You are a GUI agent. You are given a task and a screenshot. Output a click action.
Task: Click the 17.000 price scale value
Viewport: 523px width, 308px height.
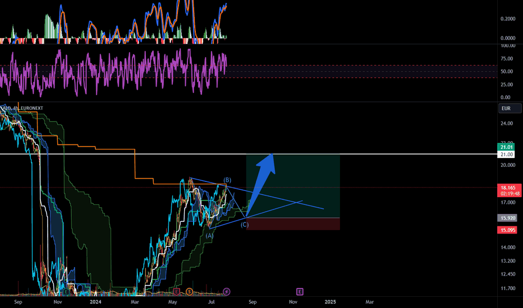(x=508, y=203)
